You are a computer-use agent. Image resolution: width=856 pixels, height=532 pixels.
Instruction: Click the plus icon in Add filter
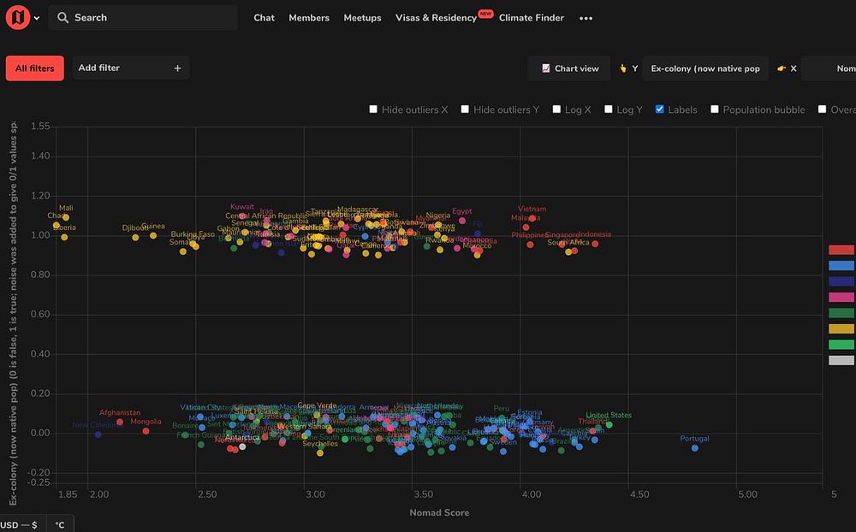(x=177, y=68)
